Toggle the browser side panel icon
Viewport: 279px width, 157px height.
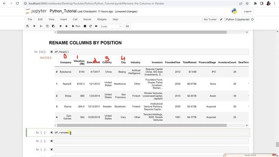click(x=262, y=3)
